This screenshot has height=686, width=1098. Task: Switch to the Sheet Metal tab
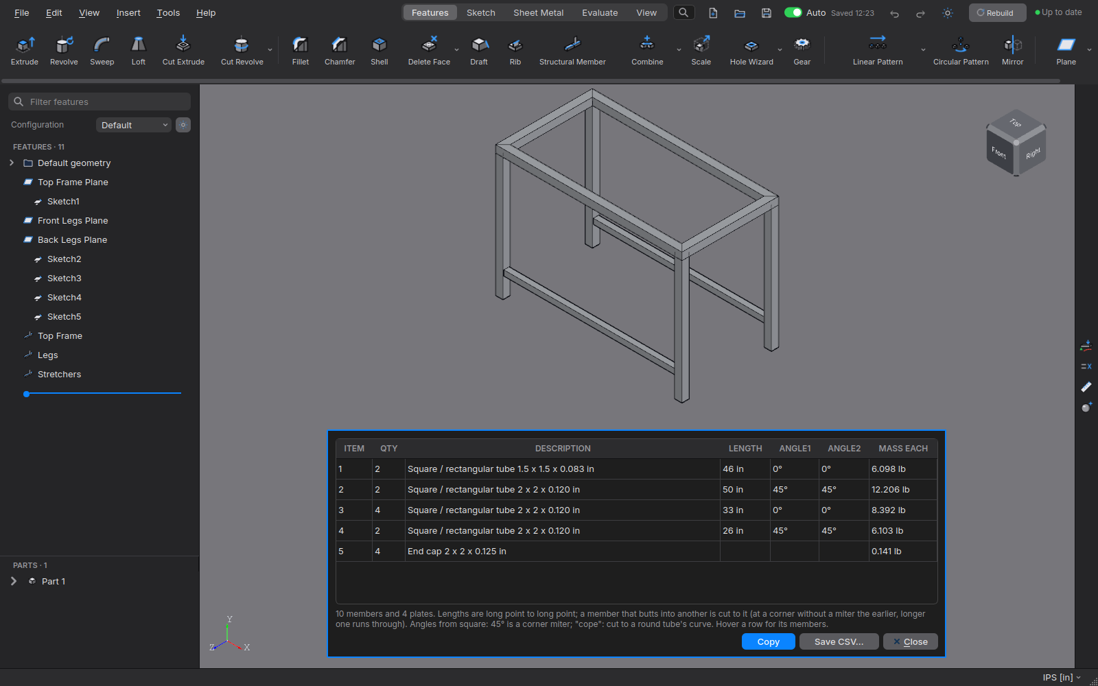pyautogui.click(x=539, y=12)
